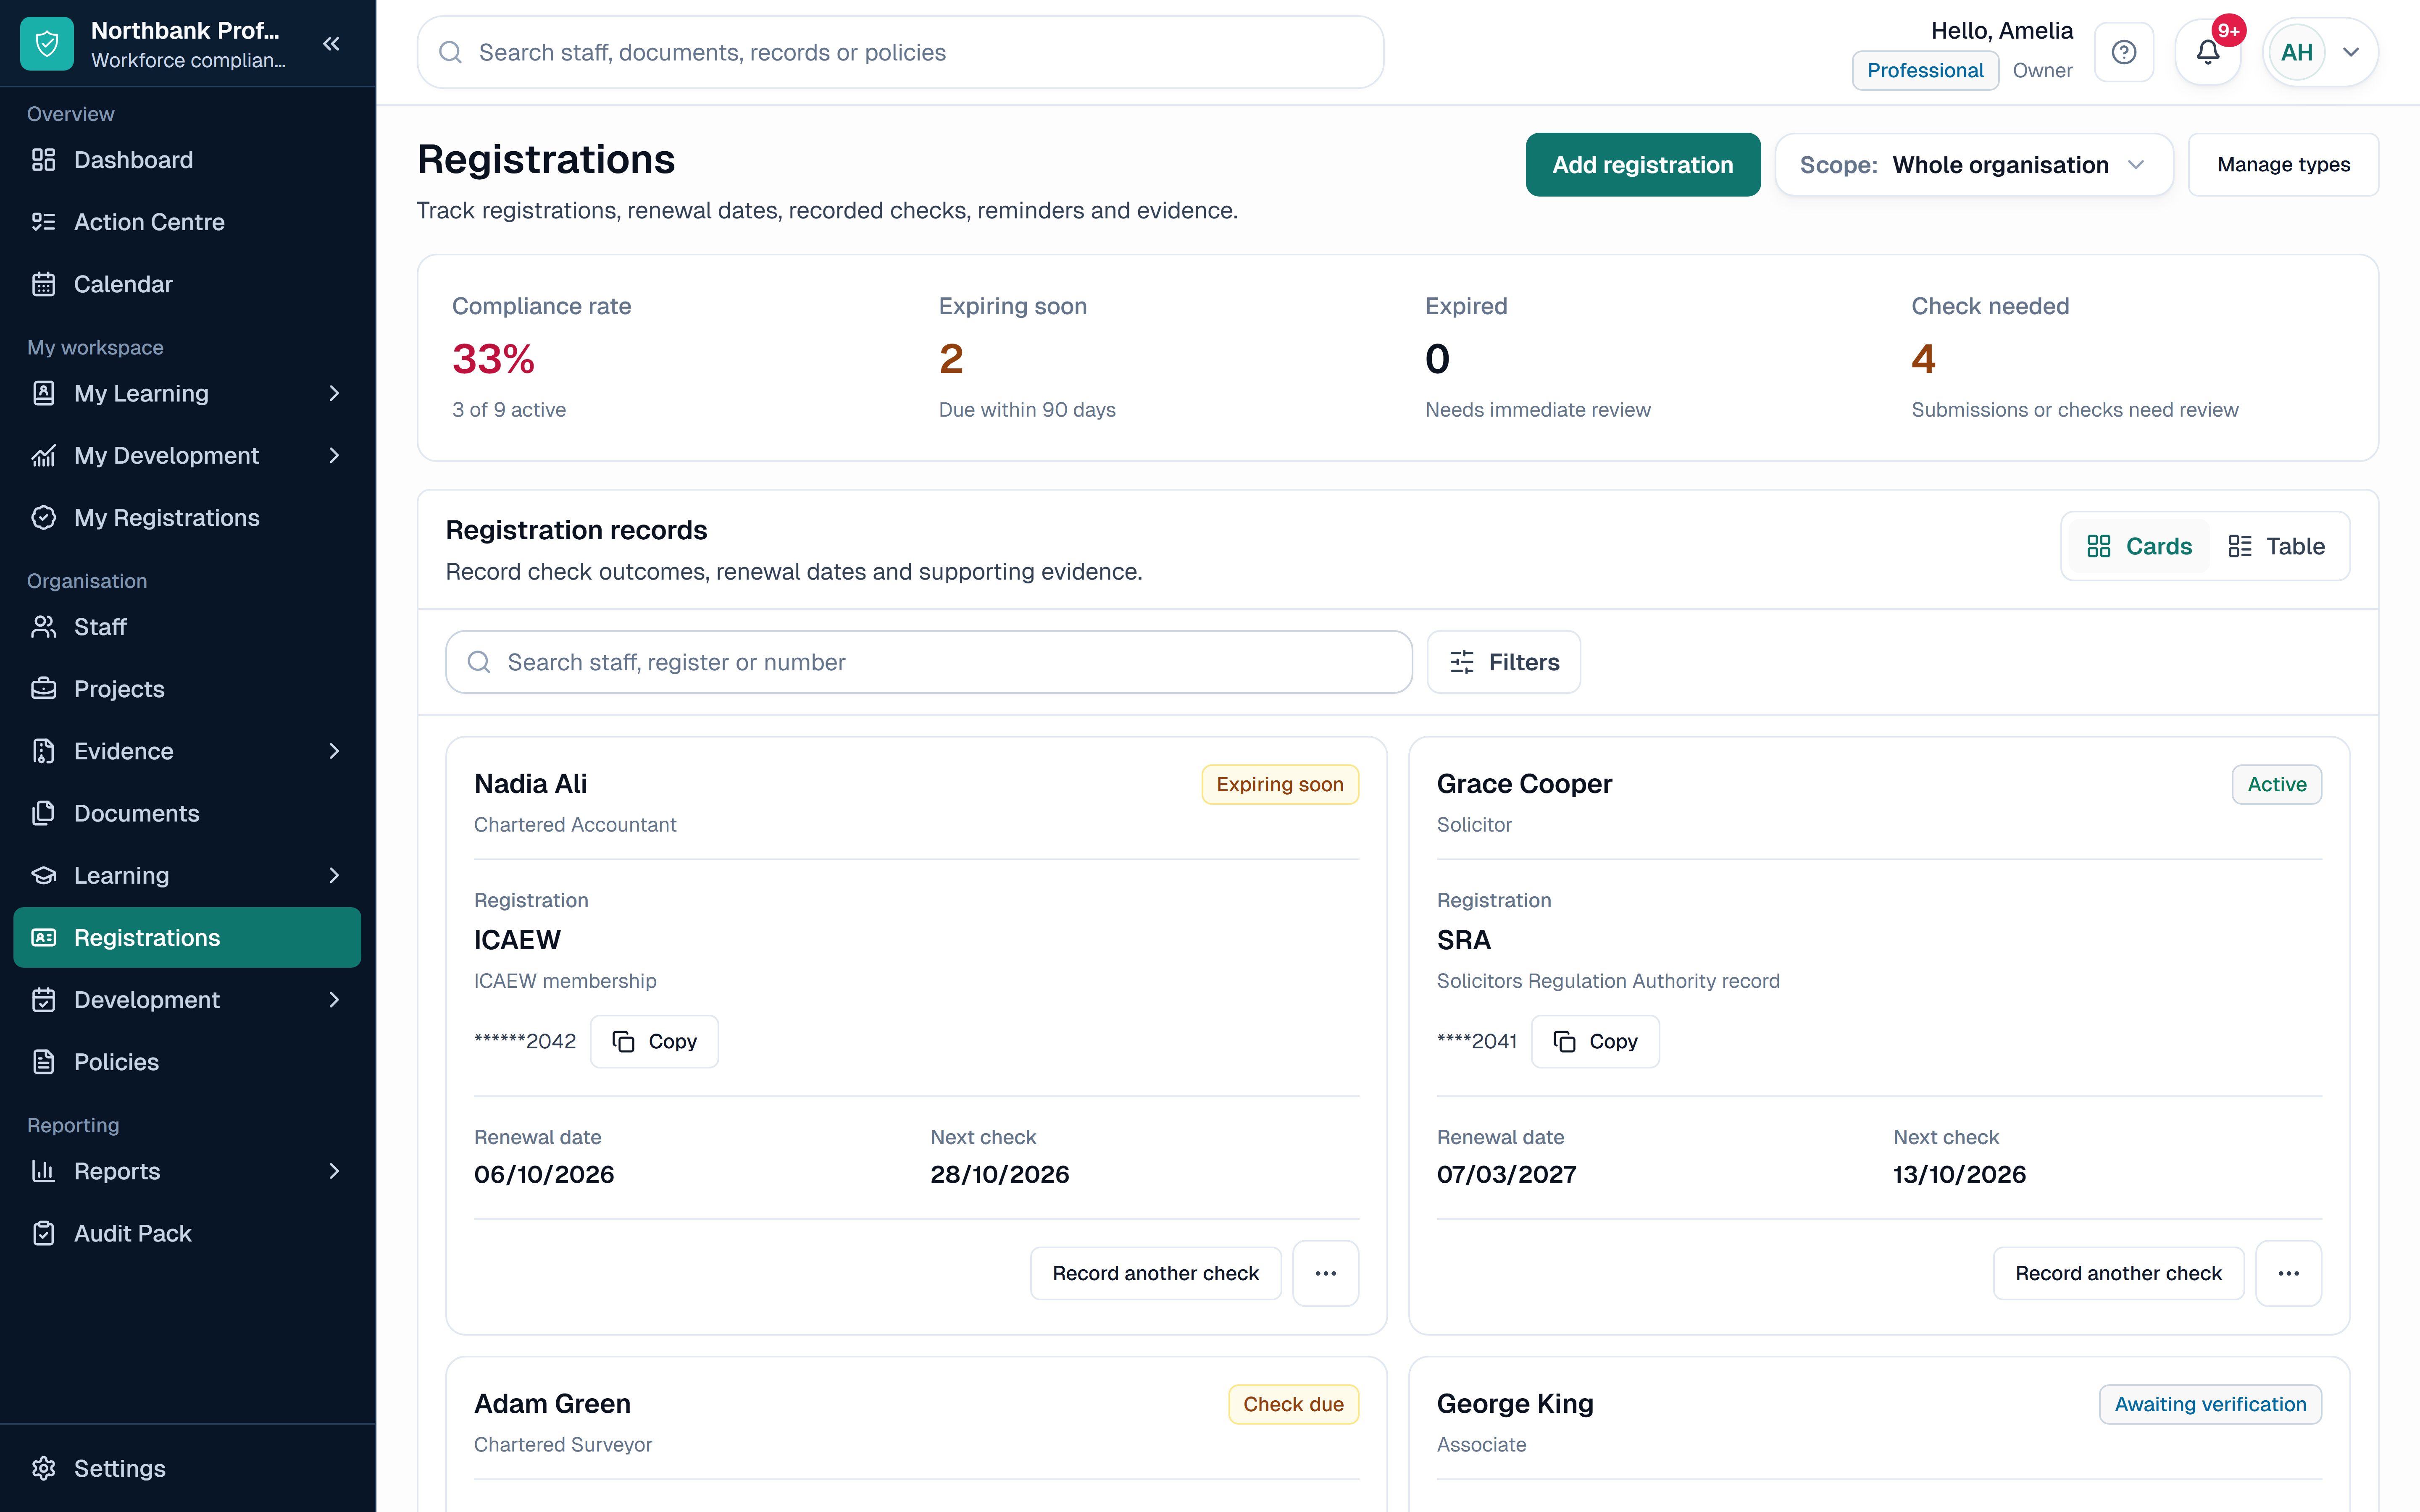Expand the Evidence submenu chevron
Screen dimensions: 2420x1512
(334, 751)
